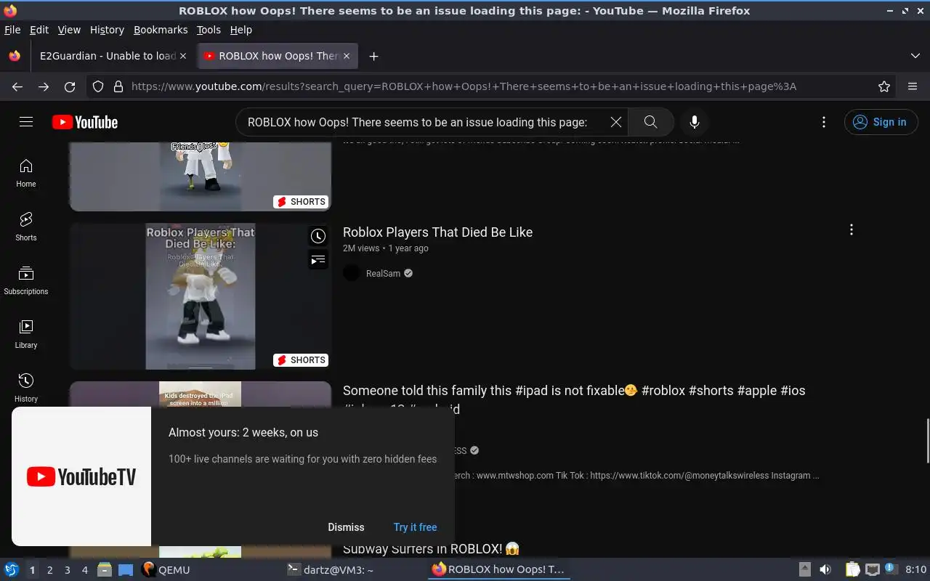Image resolution: width=930 pixels, height=581 pixels.
Task: Open the Firefox application menu
Action: (913, 86)
